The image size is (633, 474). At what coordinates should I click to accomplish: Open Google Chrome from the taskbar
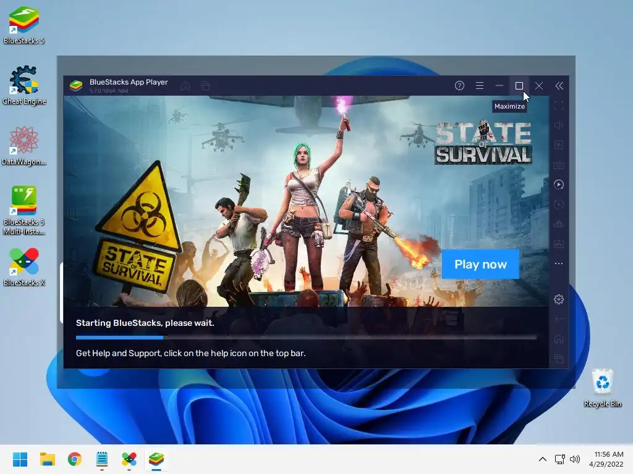[x=75, y=459]
